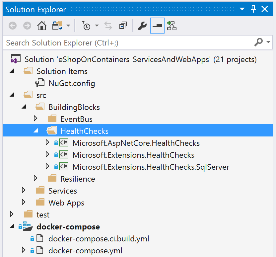Click the Solutions and Folders view switch icon

[x=57, y=26]
